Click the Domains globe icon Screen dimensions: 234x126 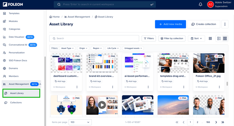pyautogui.click(x=5, y=68)
